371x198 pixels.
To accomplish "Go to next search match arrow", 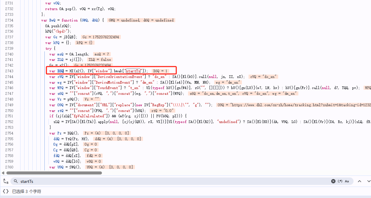I will 369,181.
